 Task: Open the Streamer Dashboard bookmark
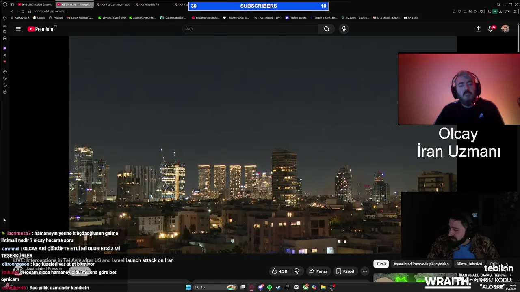tap(206, 18)
